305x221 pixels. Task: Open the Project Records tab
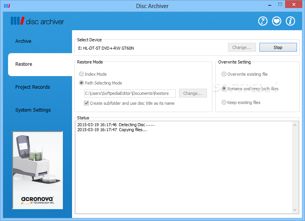(x=33, y=87)
